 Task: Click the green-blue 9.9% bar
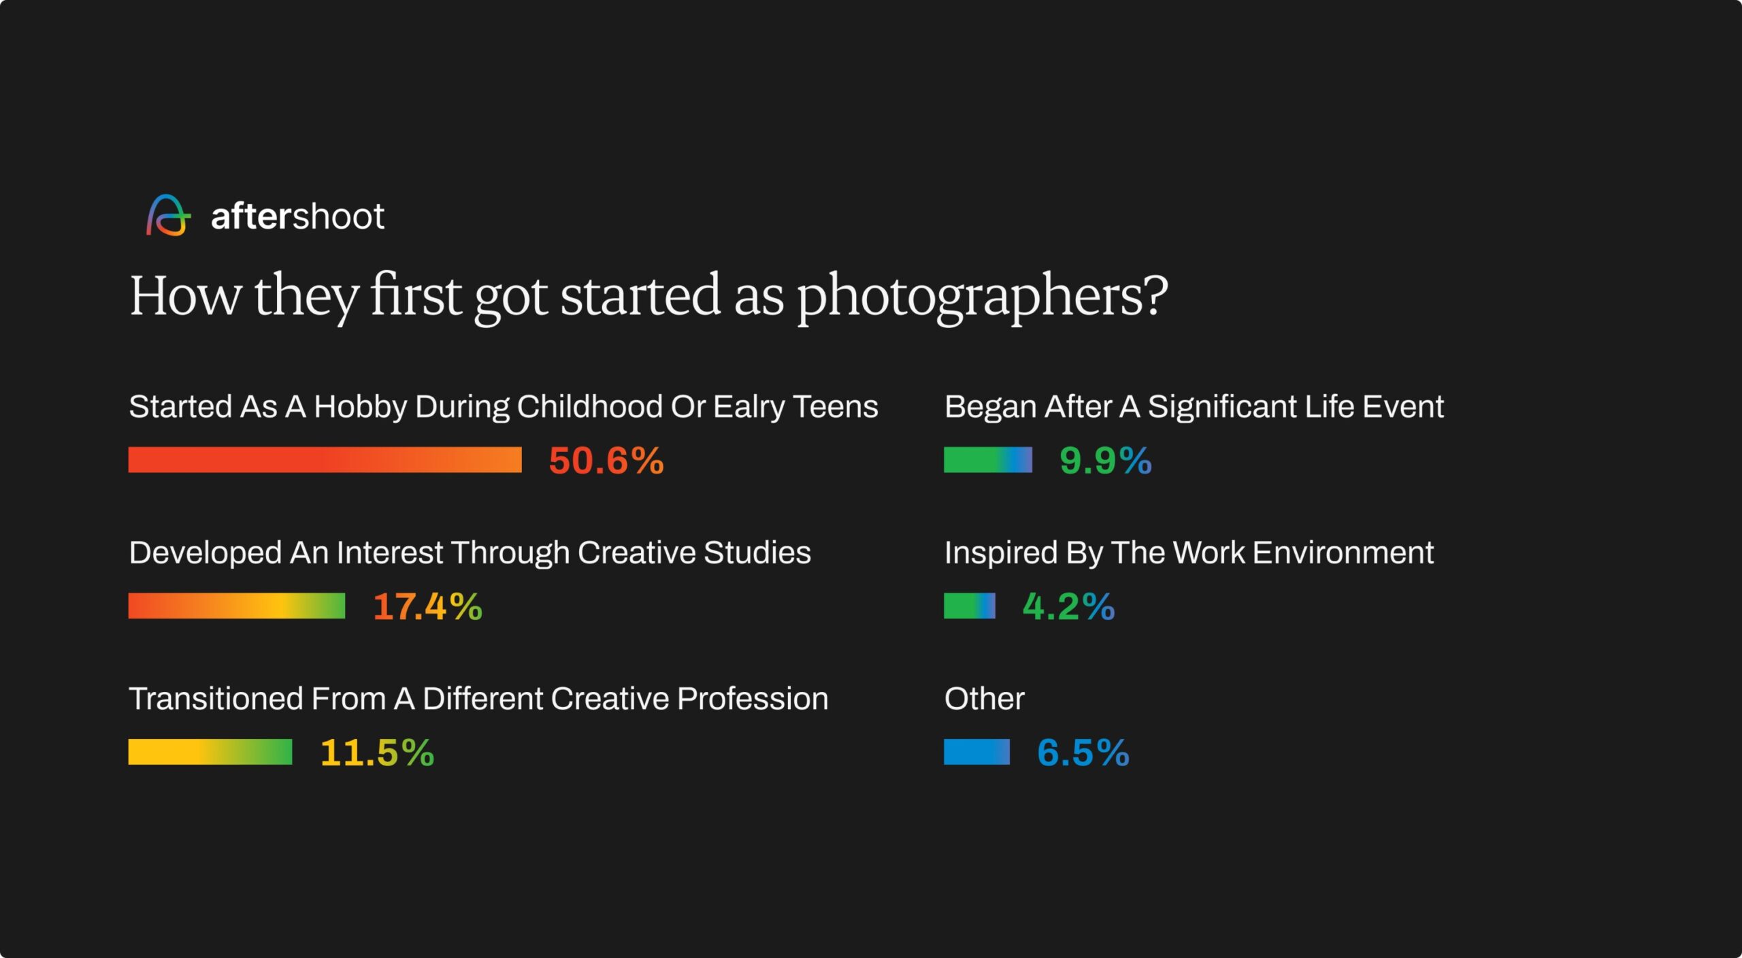click(x=987, y=460)
